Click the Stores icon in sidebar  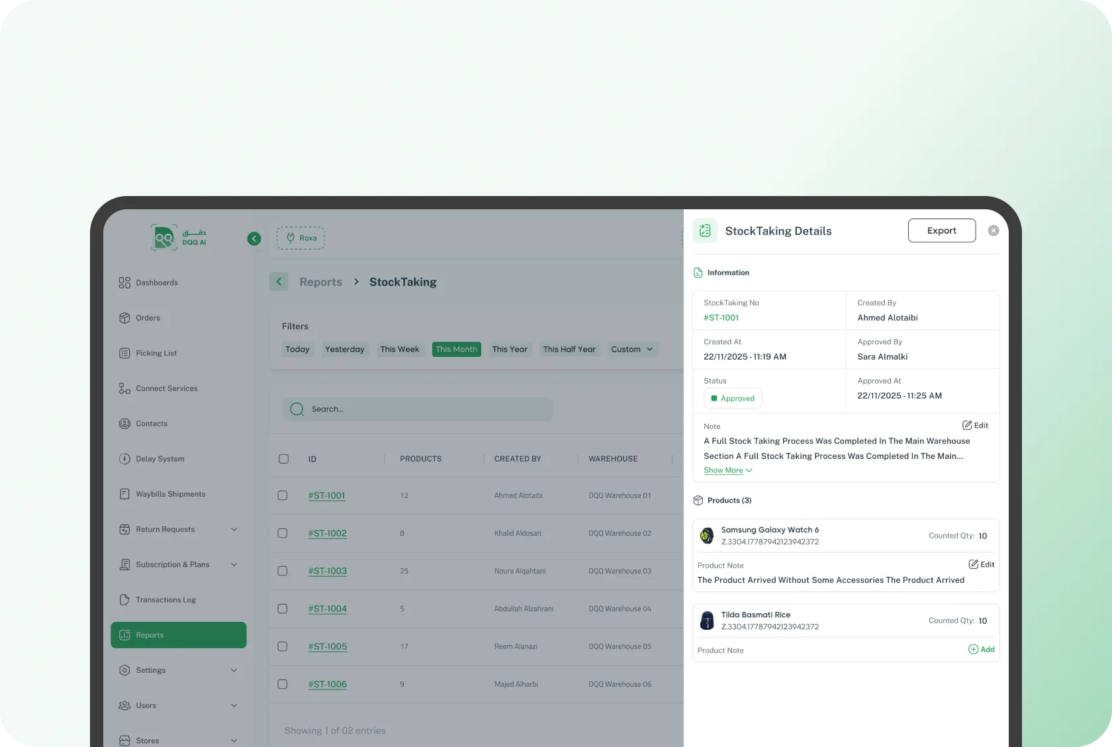click(x=124, y=740)
